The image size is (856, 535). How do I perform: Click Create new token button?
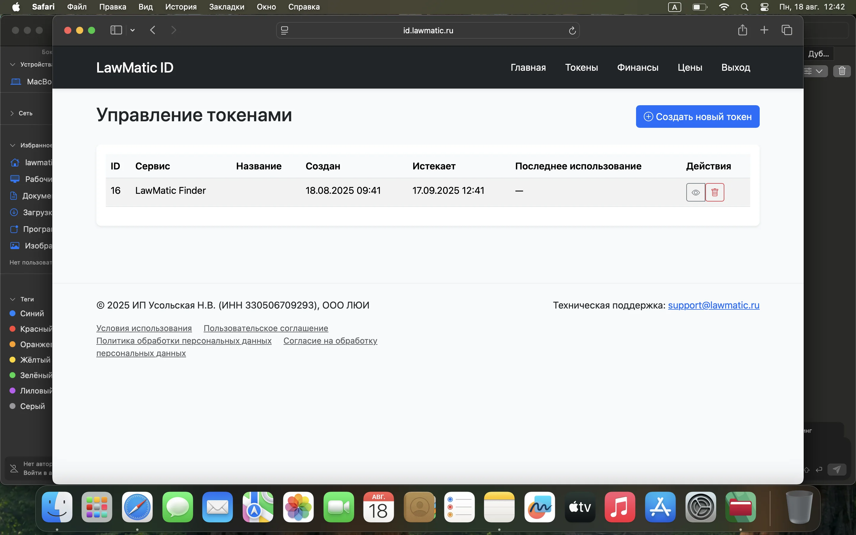pyautogui.click(x=698, y=117)
